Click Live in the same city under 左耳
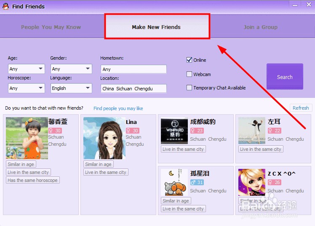Image resolution: width=315 pixels, height=226 pixels. click(261, 149)
